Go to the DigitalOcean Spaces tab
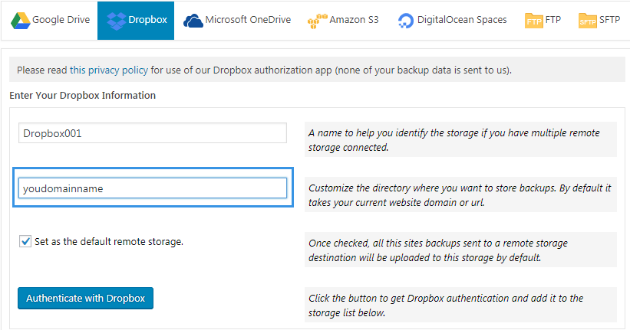This screenshot has width=630, height=330. pos(462,20)
